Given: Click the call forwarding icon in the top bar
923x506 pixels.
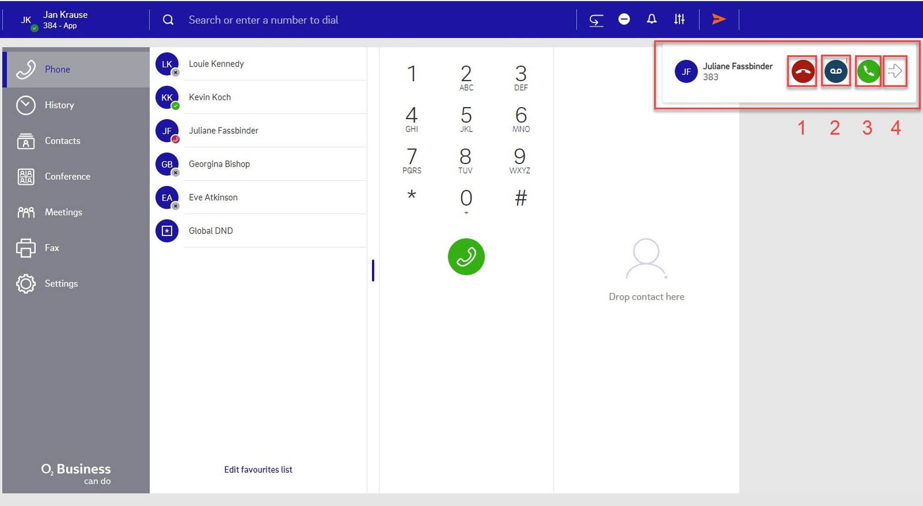Looking at the screenshot, I should [x=596, y=20].
